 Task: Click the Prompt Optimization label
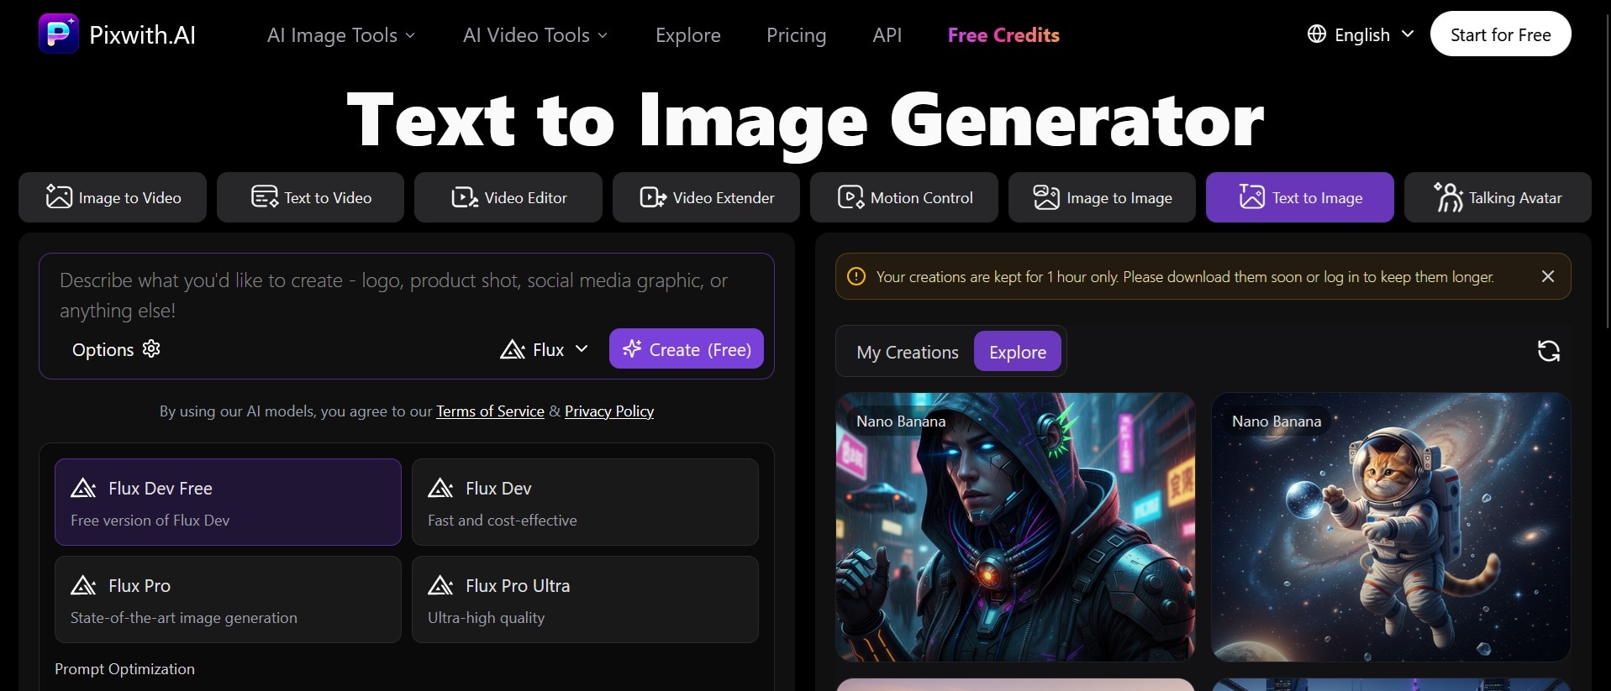124,669
